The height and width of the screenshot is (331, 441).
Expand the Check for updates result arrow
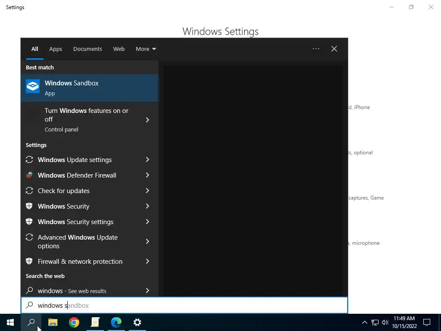147,190
